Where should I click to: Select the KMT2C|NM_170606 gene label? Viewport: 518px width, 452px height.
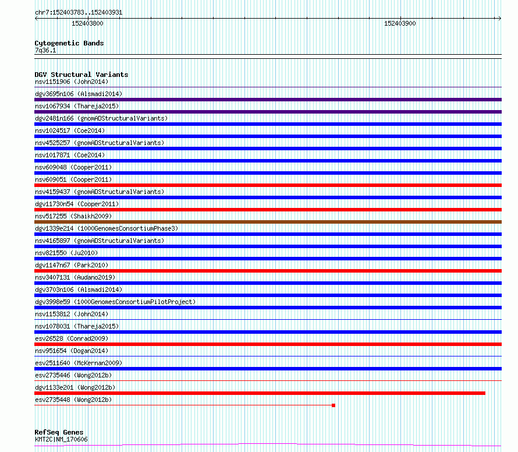click(61, 439)
